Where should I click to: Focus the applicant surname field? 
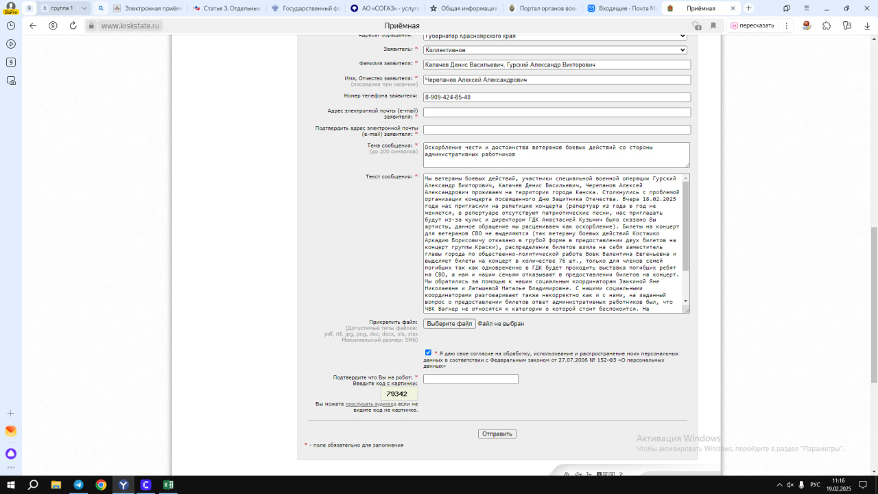click(557, 64)
